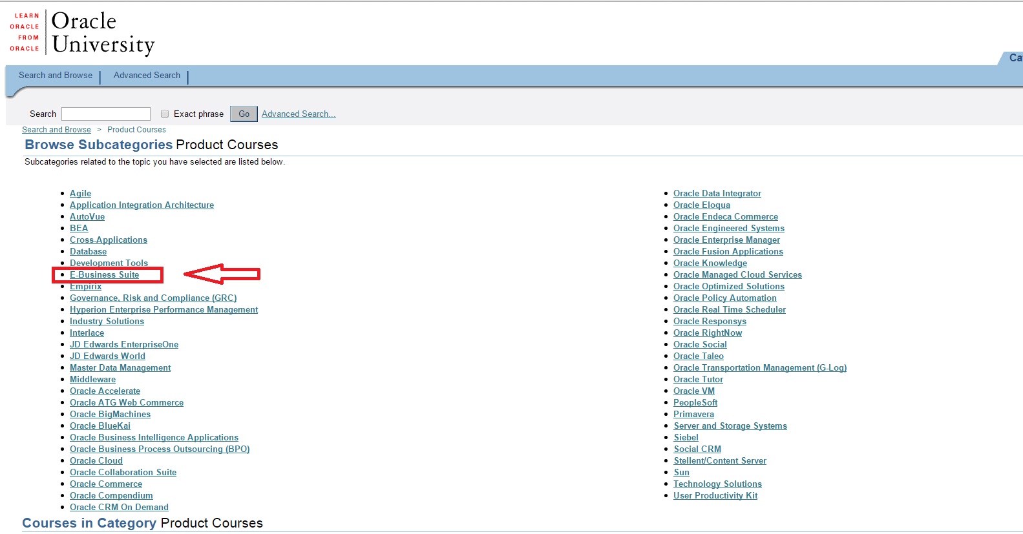The width and height of the screenshot is (1023, 534).
Task: Select the Oracle Responsys link
Action: pos(710,322)
